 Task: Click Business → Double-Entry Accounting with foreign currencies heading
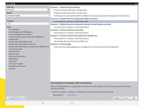pos(74,19)
